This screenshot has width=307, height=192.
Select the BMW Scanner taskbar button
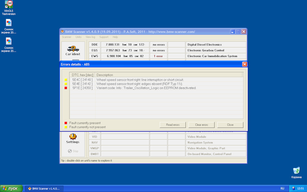click(x=44, y=189)
